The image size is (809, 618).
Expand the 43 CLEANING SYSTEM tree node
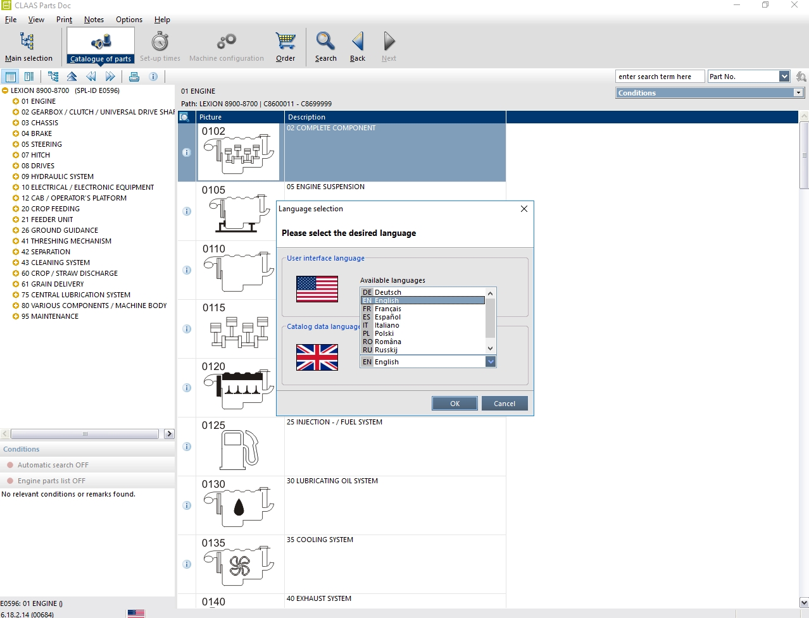pos(16,263)
